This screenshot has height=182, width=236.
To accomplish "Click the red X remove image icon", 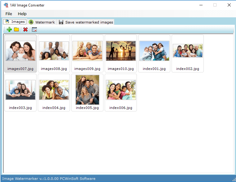I will tap(25, 29).
